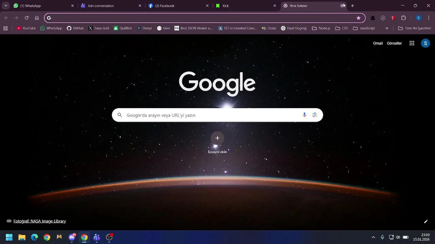This screenshot has height=244, width=435.
Task: Open the WhatsApp bookmark in bookmarks bar
Action: point(51,28)
